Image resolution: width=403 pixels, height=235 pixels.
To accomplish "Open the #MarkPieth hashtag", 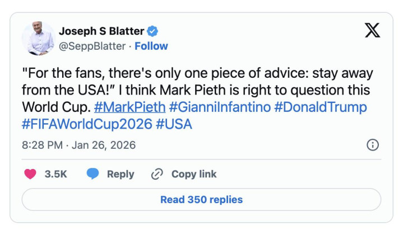I will tap(129, 107).
